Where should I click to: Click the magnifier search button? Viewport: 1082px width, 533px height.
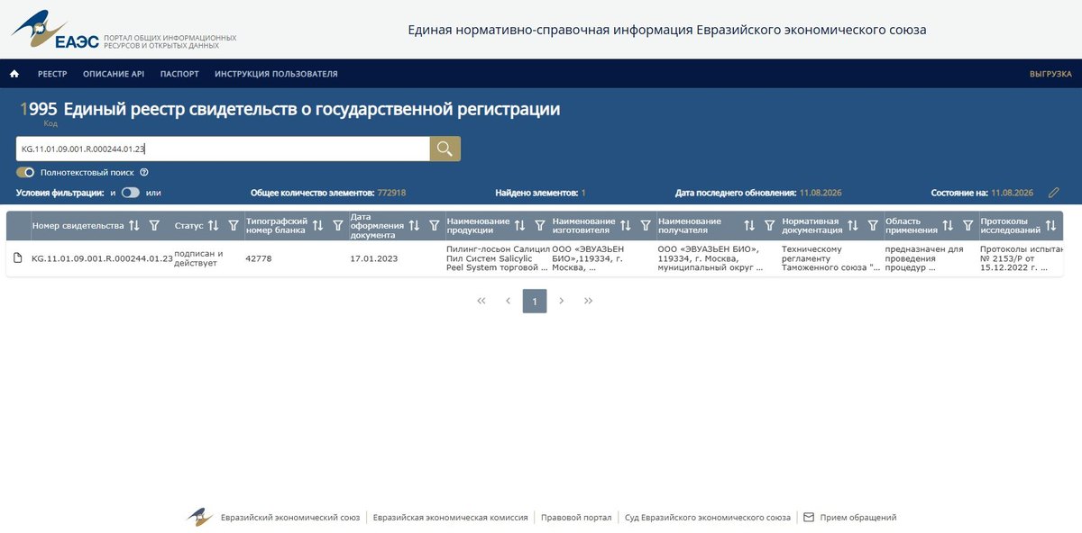coord(445,149)
